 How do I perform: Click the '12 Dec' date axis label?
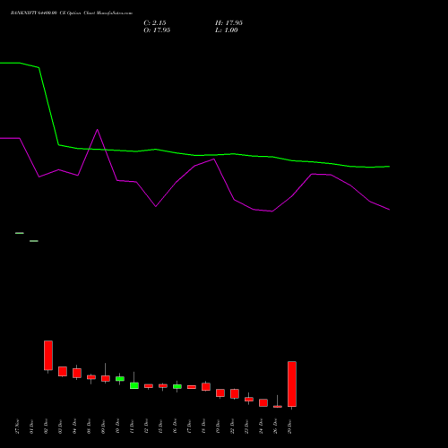pyautogui.click(x=146, y=426)
